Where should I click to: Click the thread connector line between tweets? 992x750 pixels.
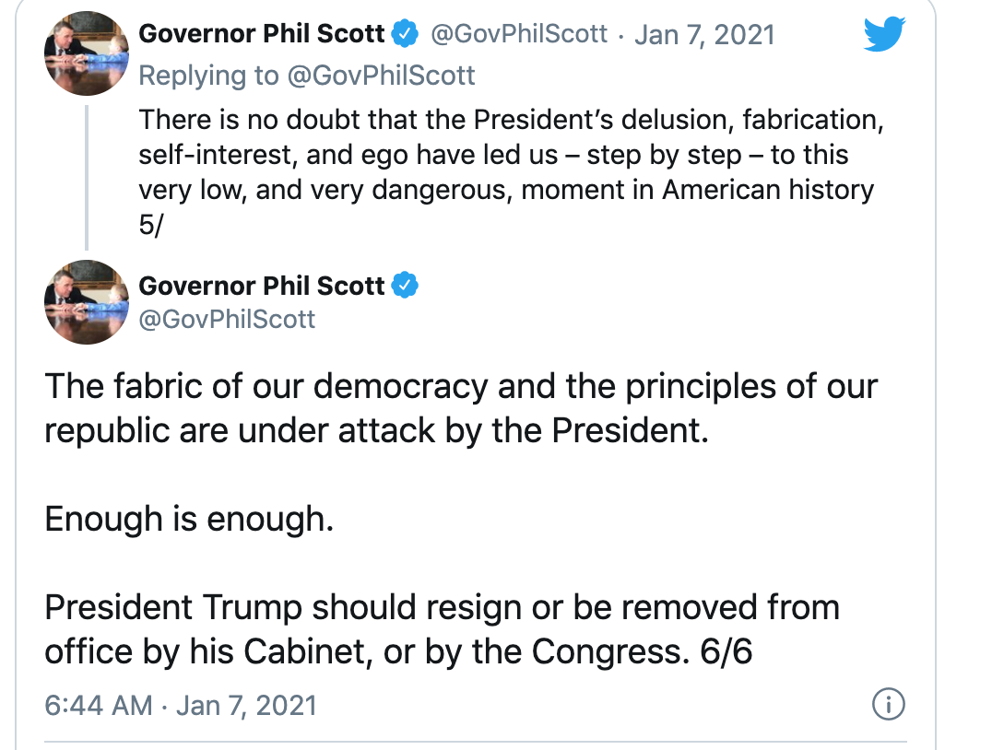point(87,178)
